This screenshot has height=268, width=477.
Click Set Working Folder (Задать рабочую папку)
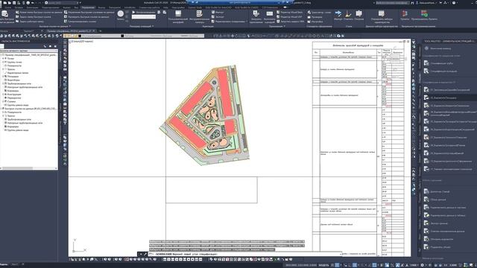30,22
